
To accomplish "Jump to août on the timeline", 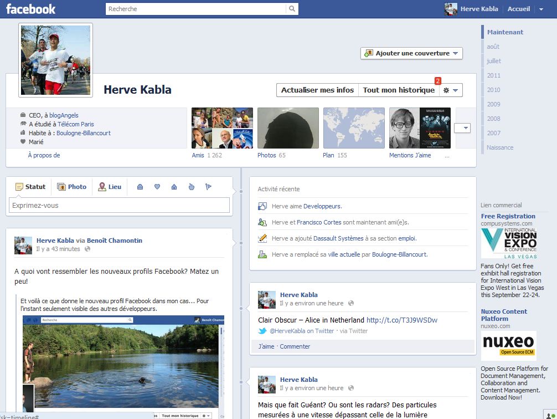I will pos(493,47).
